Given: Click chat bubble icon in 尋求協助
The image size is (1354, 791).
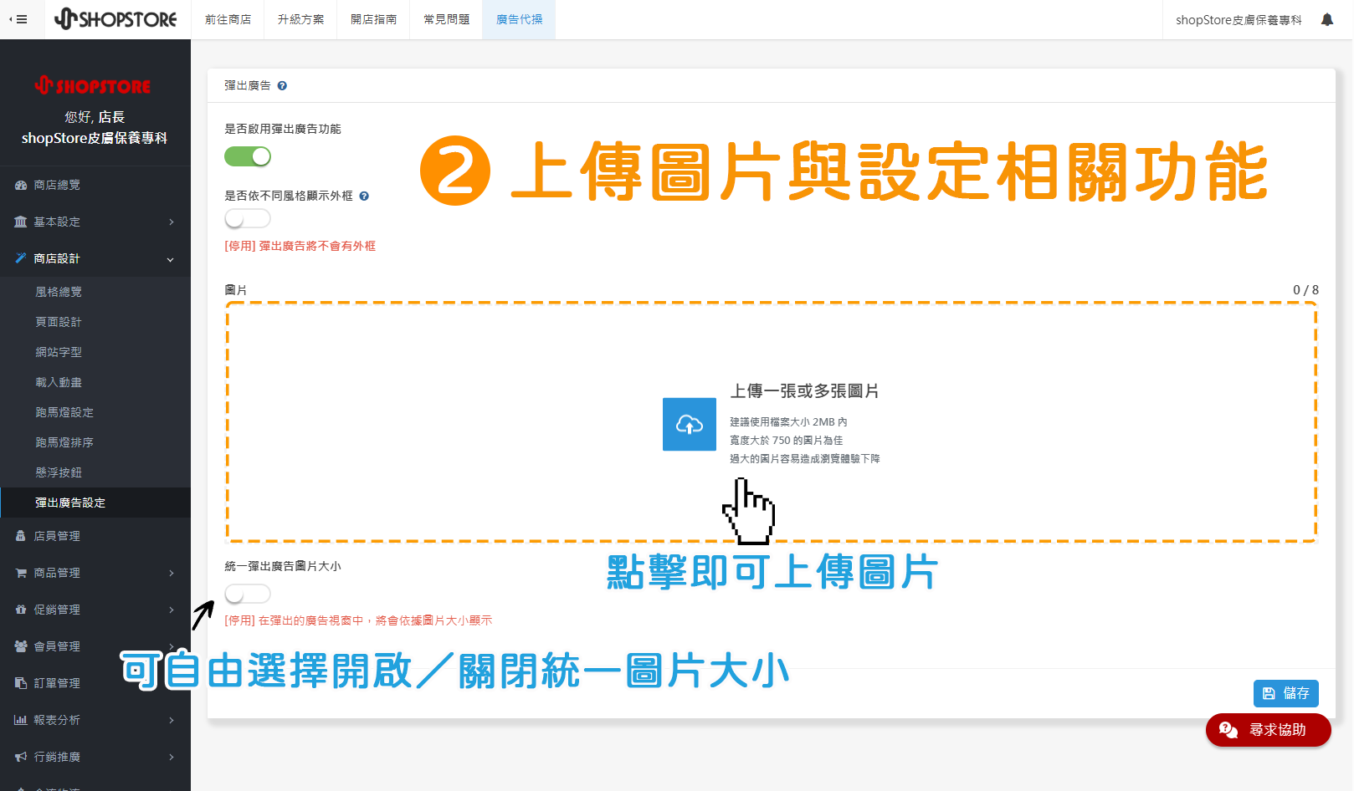Looking at the screenshot, I should coord(1228,730).
